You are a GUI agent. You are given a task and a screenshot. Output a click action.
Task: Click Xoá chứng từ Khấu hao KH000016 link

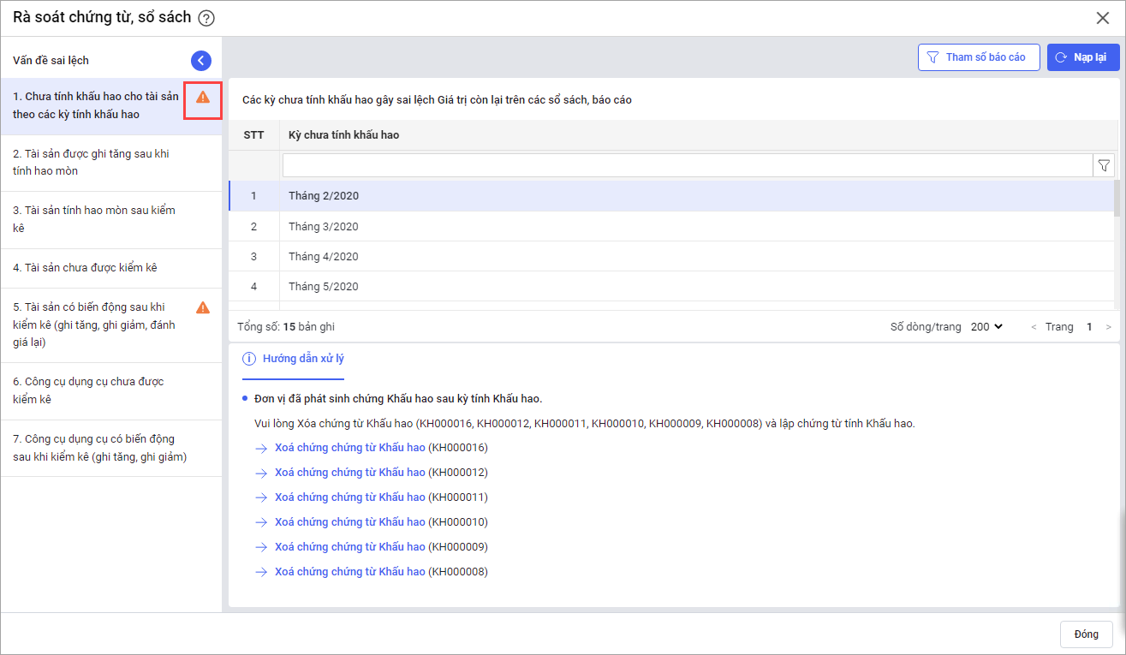coord(349,448)
